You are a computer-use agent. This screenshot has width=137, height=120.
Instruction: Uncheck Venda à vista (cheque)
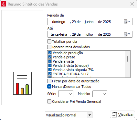pos(50,66)
